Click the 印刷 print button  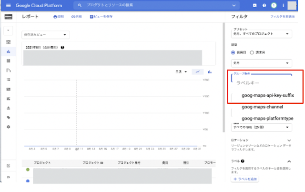pyautogui.click(x=59, y=17)
